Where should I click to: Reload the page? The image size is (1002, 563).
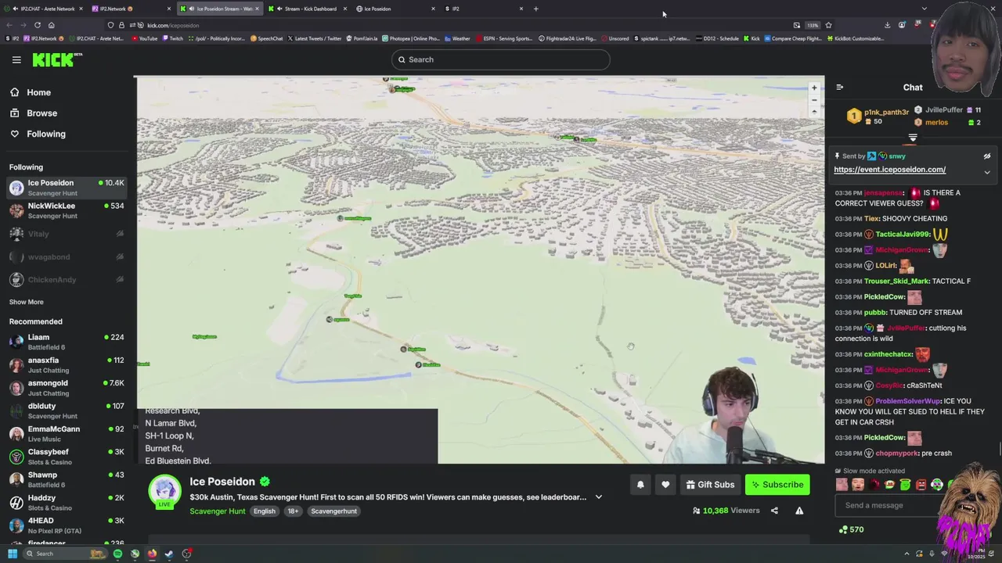[38, 25]
